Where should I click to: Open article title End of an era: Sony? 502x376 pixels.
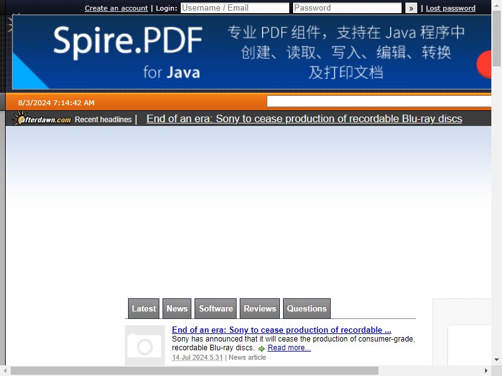click(x=281, y=330)
